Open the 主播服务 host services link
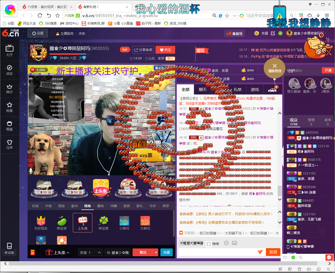Viewport: 335px width, 273px height. pos(65,34)
